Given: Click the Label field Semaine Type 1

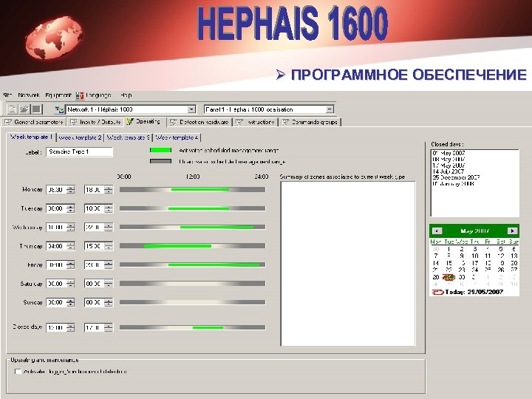Looking at the screenshot, I should pyautogui.click(x=79, y=152).
